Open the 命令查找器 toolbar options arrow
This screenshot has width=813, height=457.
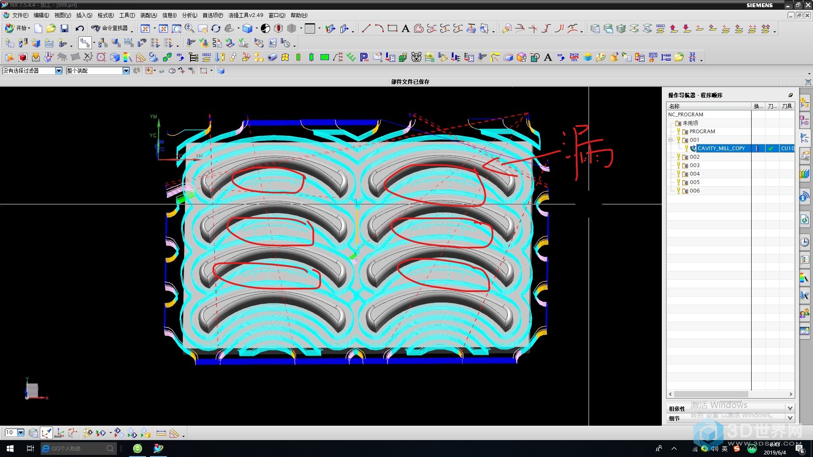pyautogui.click(x=132, y=31)
